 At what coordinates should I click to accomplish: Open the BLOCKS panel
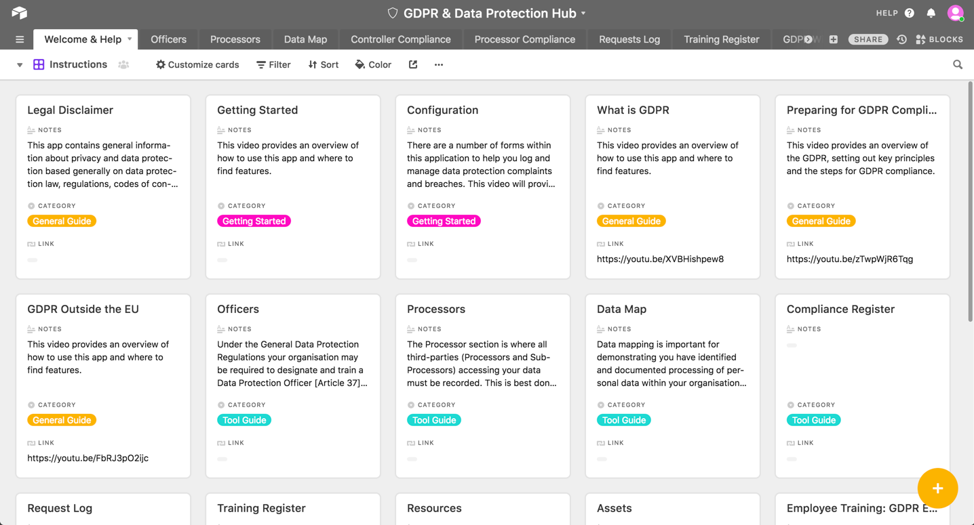[939, 39]
